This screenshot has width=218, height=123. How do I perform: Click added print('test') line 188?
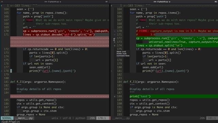tap(140, 96)
